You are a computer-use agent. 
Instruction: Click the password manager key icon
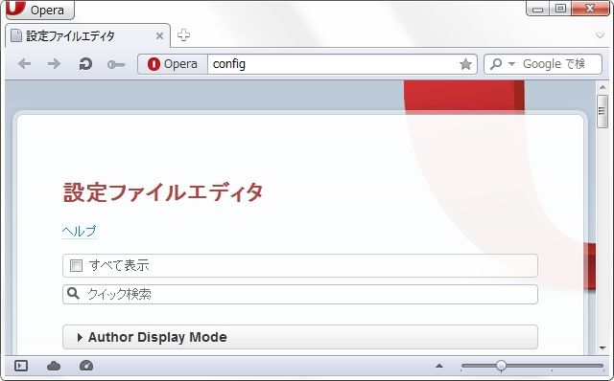pos(116,64)
